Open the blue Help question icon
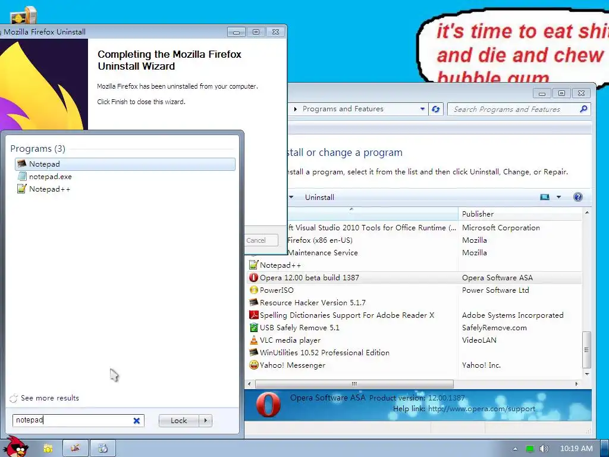 (x=578, y=197)
